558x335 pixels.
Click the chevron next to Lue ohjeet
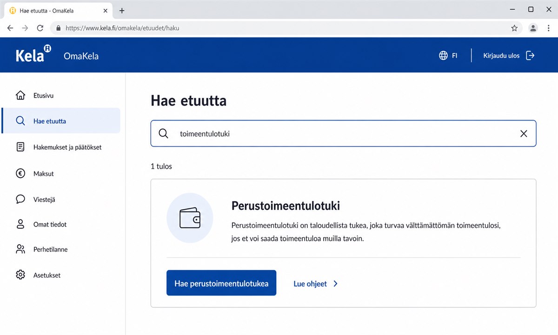pyautogui.click(x=336, y=284)
